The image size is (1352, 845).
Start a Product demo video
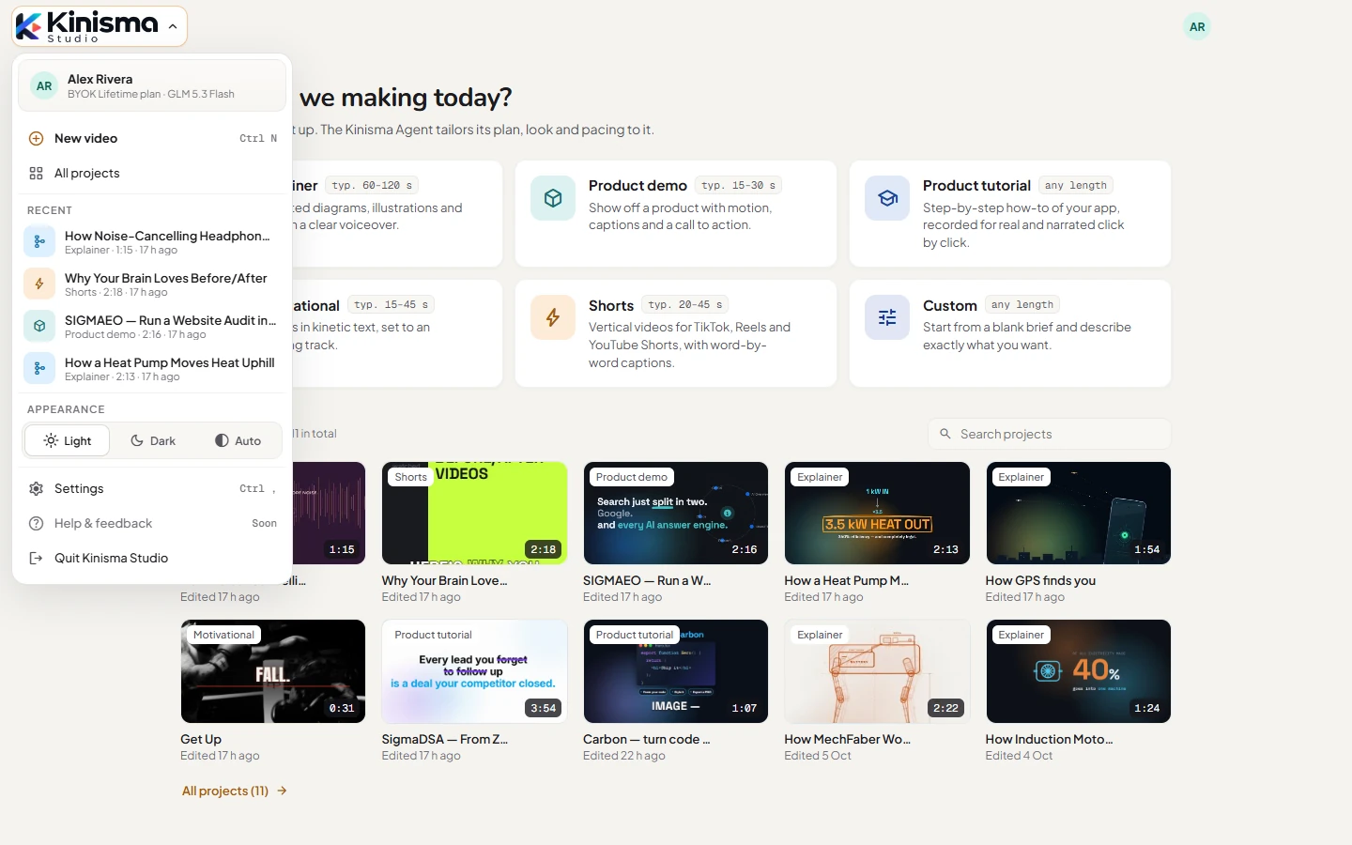[676, 213]
